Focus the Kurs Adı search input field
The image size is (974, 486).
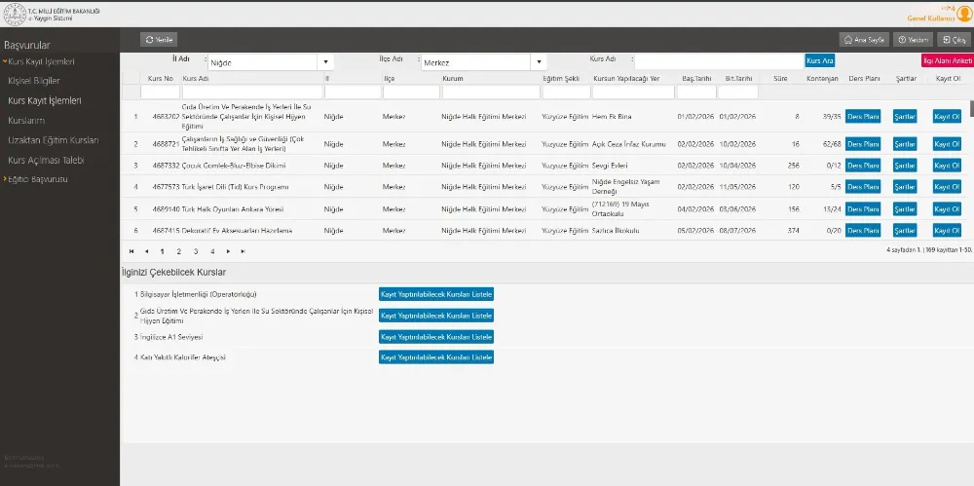(719, 60)
